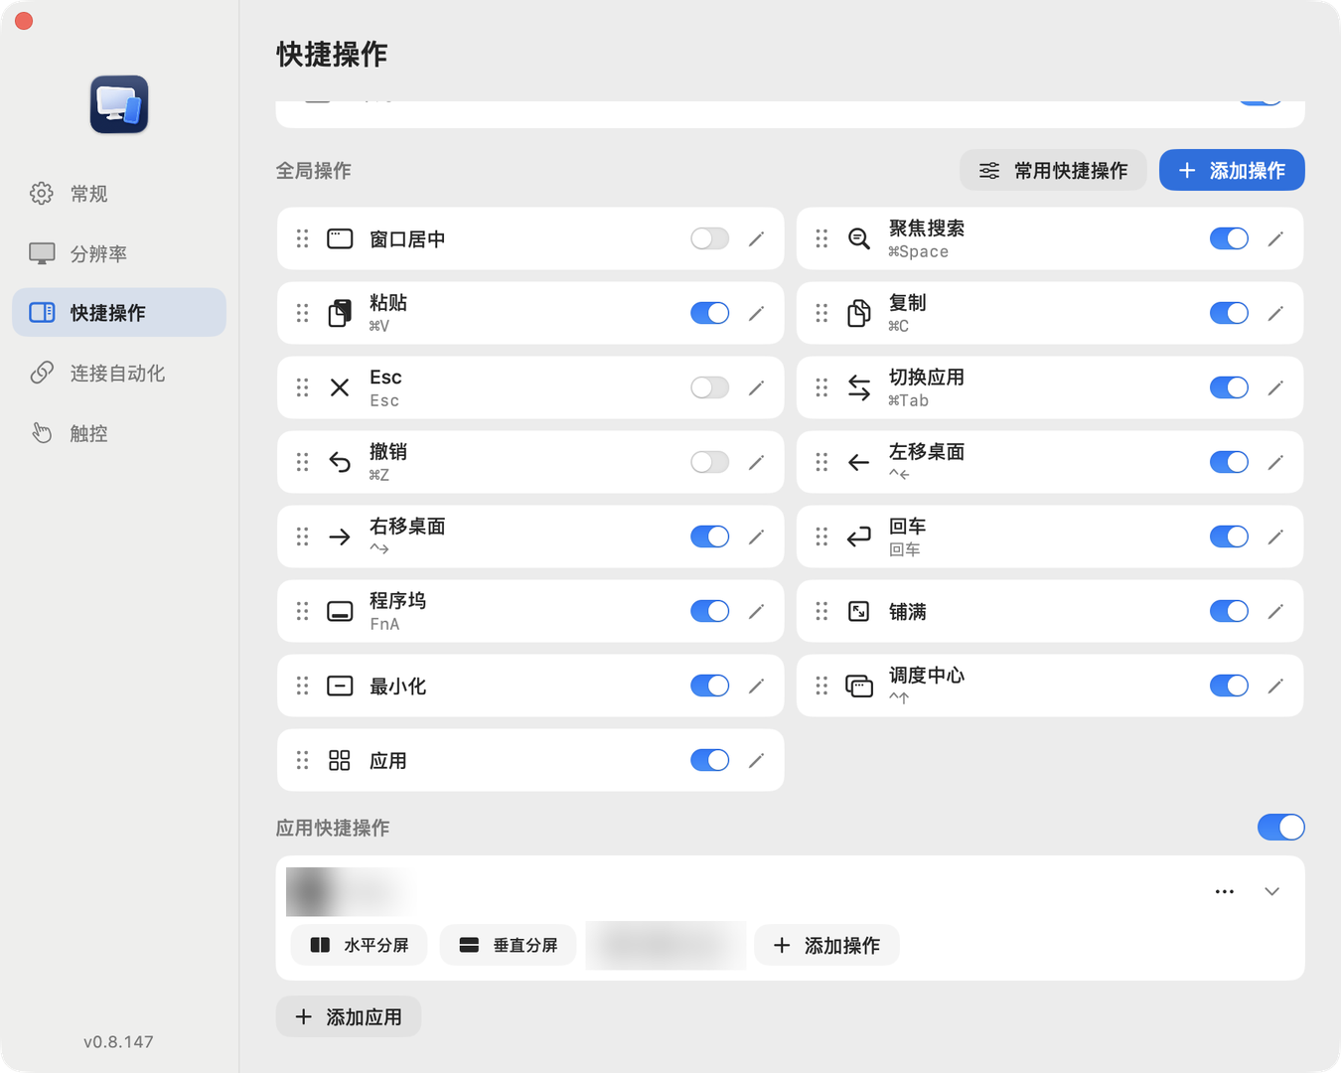Click the app logo in the sidebar
The width and height of the screenshot is (1341, 1073).
click(x=119, y=104)
